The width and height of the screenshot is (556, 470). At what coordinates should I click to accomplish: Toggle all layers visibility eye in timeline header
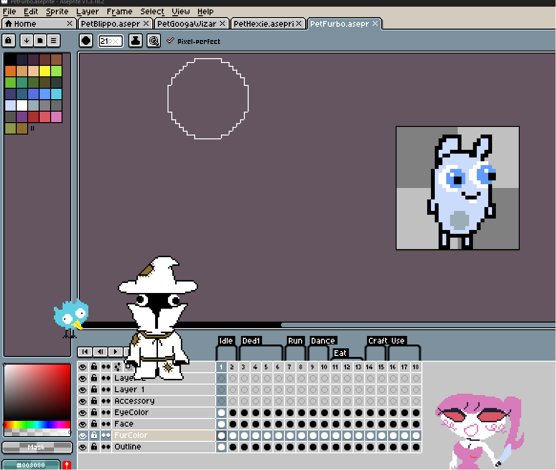coord(83,367)
